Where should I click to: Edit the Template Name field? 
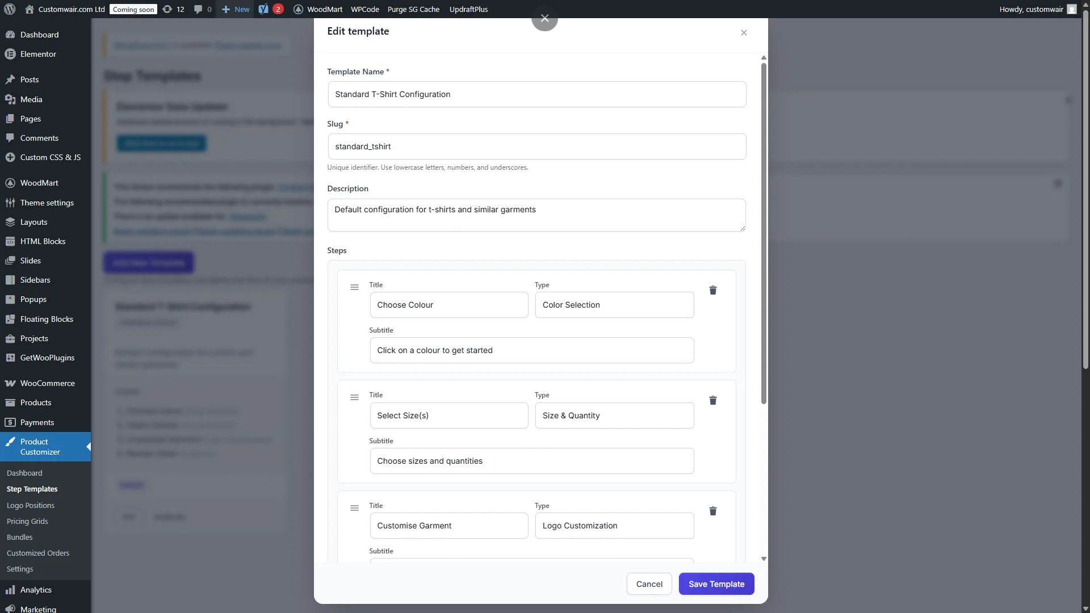[536, 94]
